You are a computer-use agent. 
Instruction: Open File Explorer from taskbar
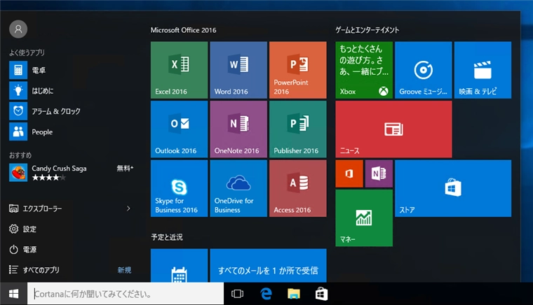click(x=294, y=294)
